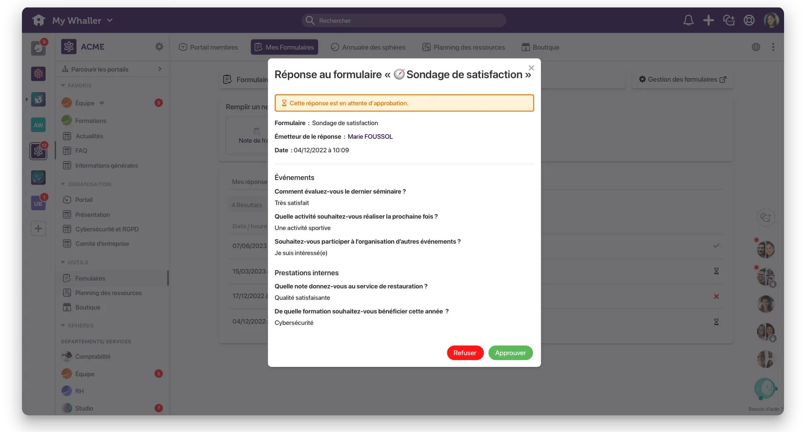Click the Sondage de satisfaction compass icon
806x432 pixels.
399,74
